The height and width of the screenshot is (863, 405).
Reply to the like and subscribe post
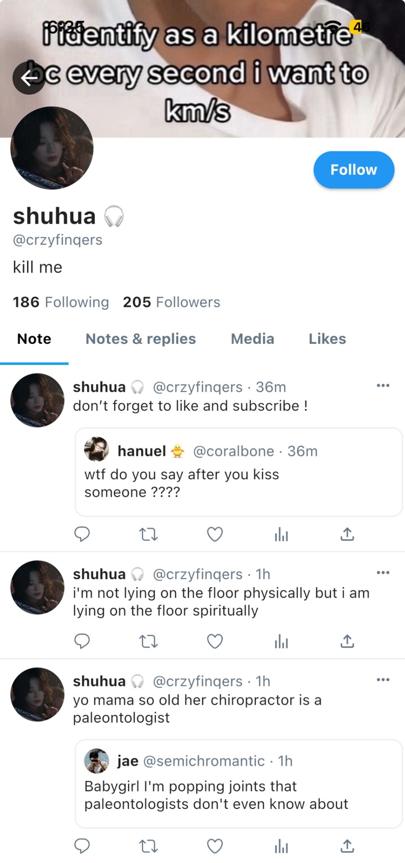tap(82, 534)
